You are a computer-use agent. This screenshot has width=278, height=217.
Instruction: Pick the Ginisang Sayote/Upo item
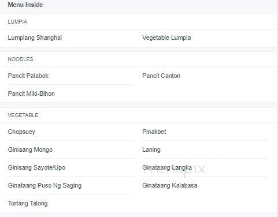click(x=36, y=167)
